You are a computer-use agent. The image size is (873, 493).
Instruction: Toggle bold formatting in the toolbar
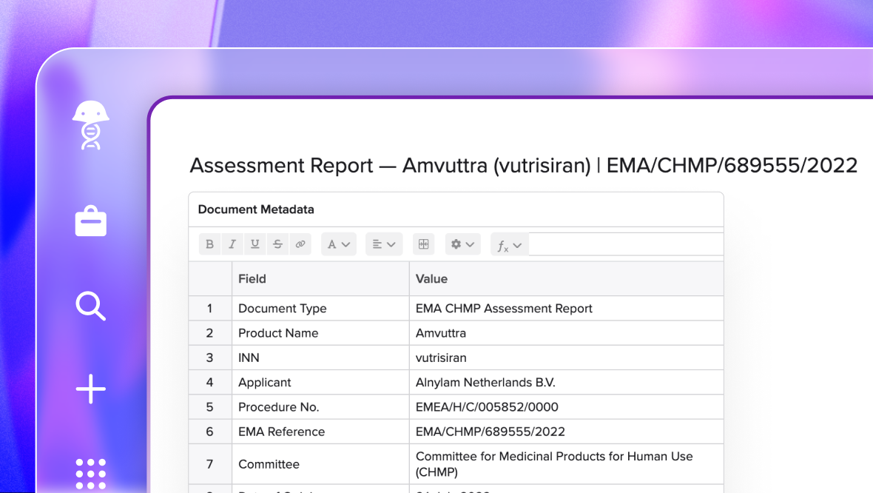point(209,244)
